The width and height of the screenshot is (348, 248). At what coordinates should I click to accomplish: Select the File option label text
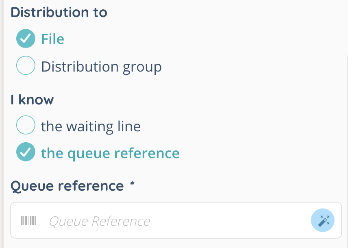(x=53, y=39)
